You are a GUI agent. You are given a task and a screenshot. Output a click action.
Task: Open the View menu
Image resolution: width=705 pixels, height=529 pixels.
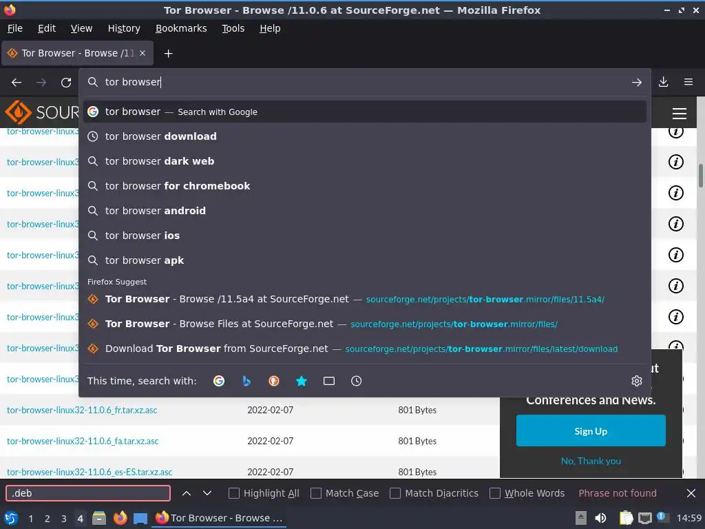pos(81,28)
